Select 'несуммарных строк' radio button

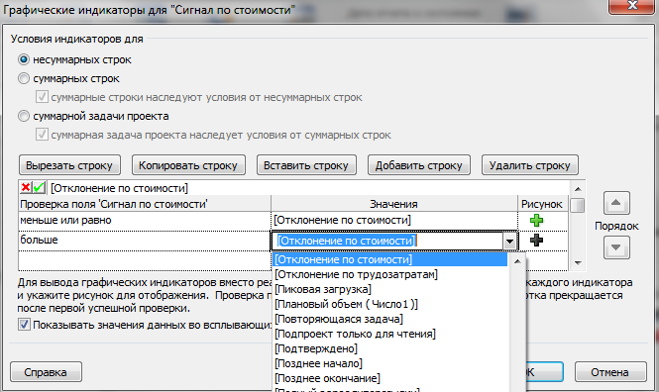tap(24, 59)
